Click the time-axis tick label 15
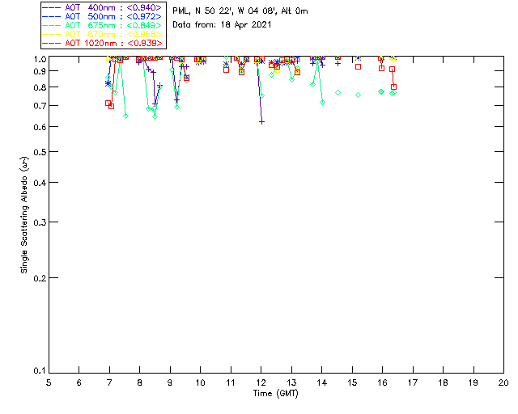This screenshot has height=414, width=518. (352, 382)
